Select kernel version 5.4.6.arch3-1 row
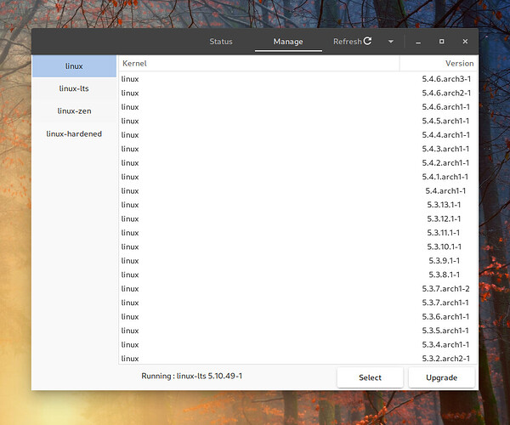This screenshot has width=510, height=425. point(298,79)
